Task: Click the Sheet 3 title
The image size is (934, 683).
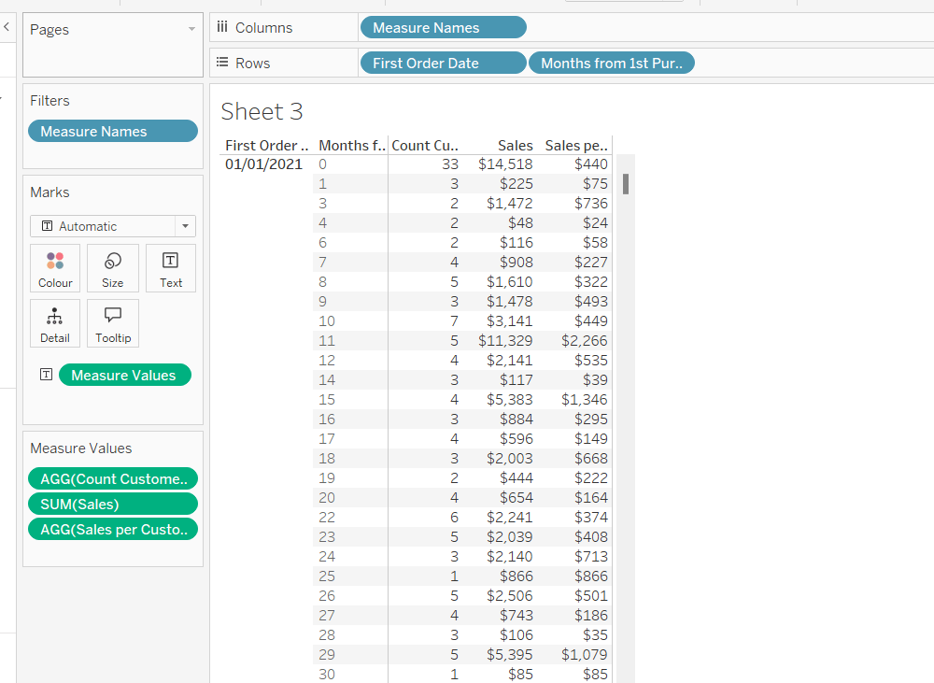Action: point(262,112)
